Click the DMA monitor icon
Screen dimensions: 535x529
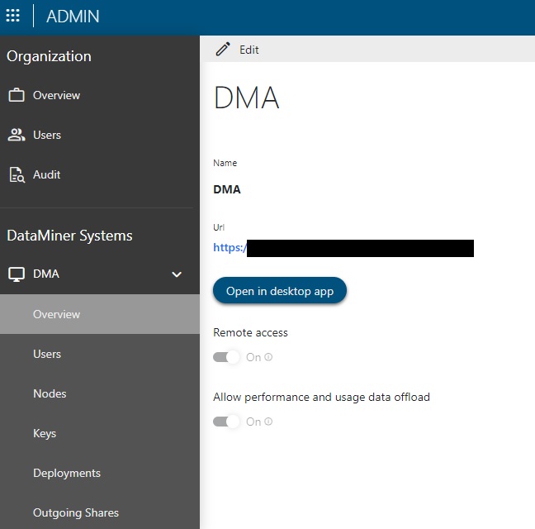(x=17, y=274)
